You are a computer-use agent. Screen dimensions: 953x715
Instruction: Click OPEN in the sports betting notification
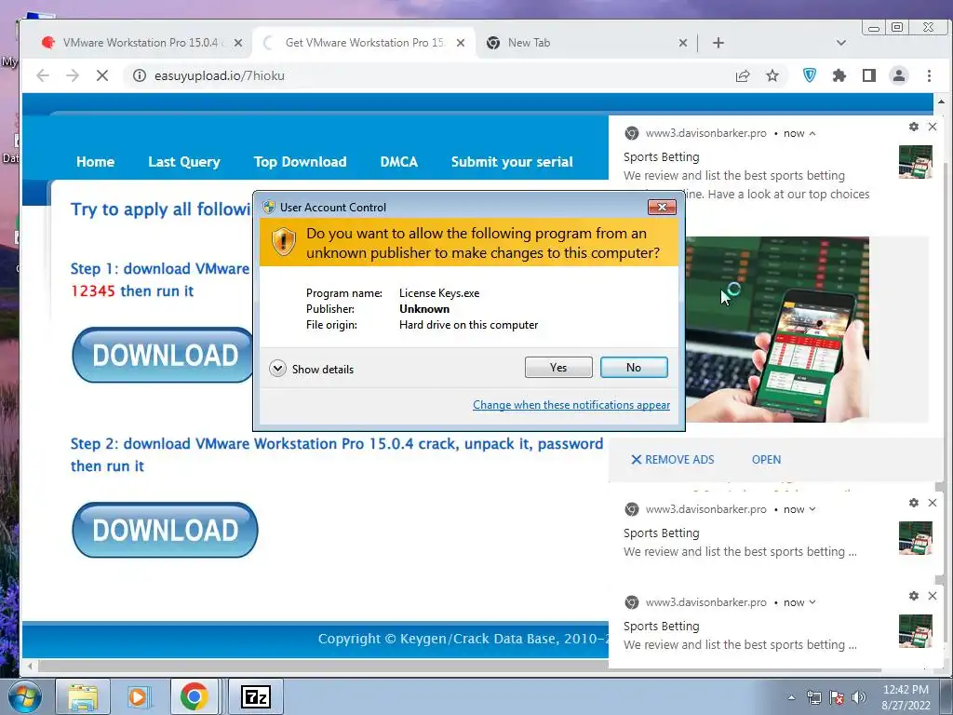tap(766, 460)
